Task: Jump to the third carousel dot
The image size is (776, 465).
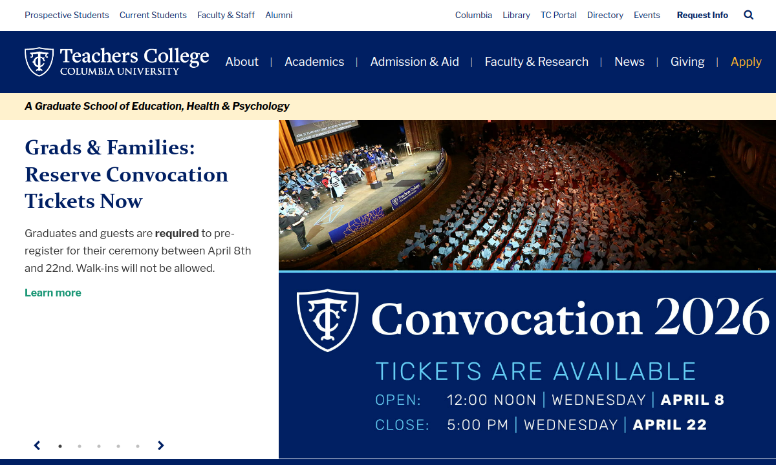Action: point(99,446)
